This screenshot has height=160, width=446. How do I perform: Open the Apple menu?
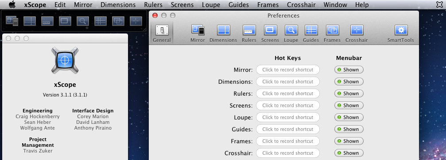(12, 4)
